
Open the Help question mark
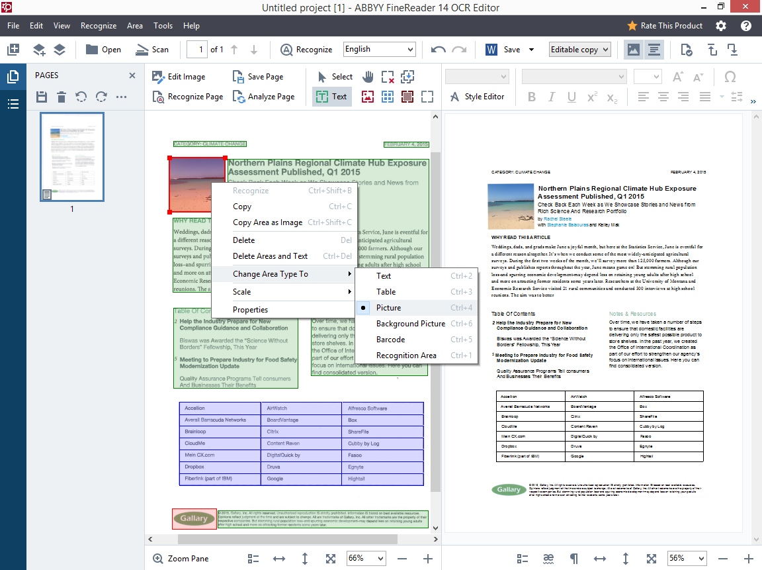click(x=746, y=26)
